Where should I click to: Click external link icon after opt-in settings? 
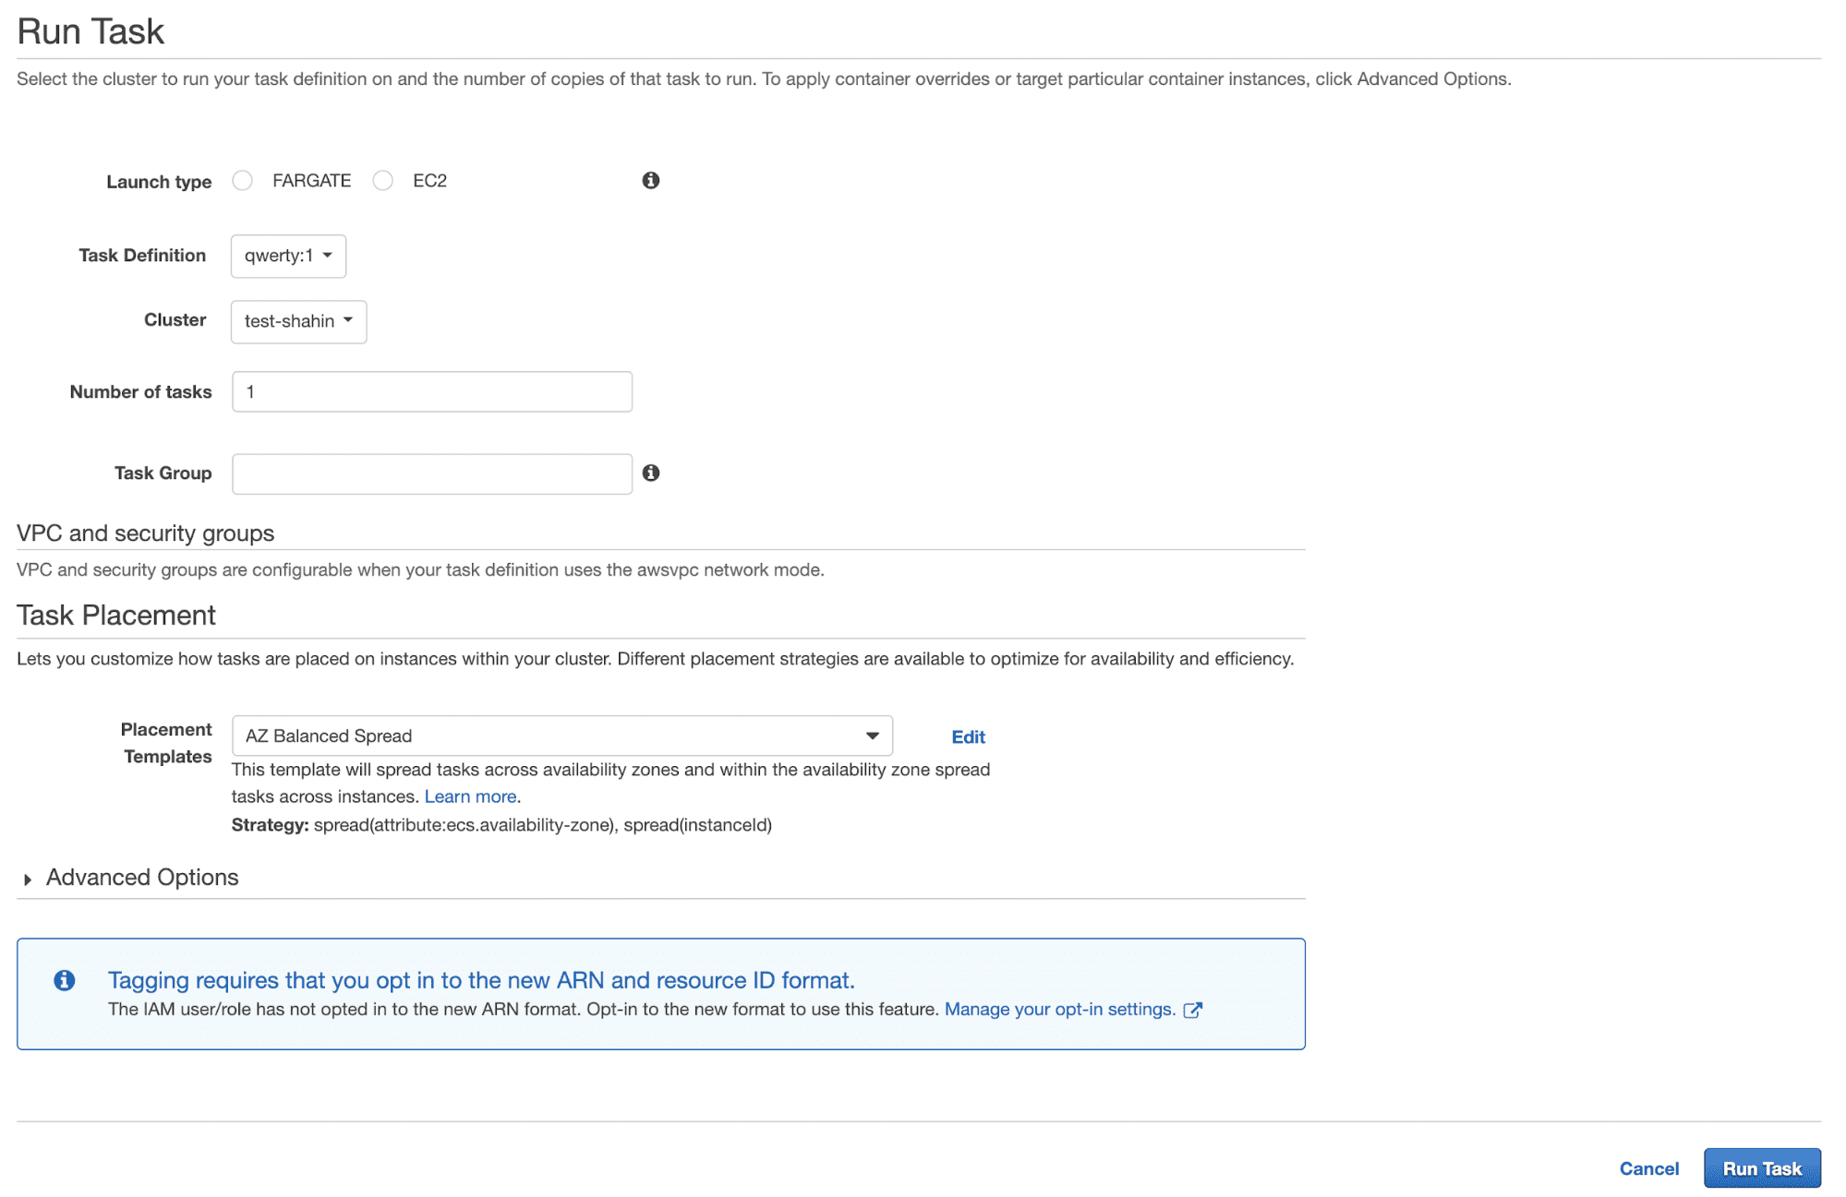[1192, 1010]
